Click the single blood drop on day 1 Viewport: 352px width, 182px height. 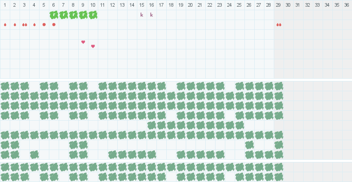[x=5, y=25]
